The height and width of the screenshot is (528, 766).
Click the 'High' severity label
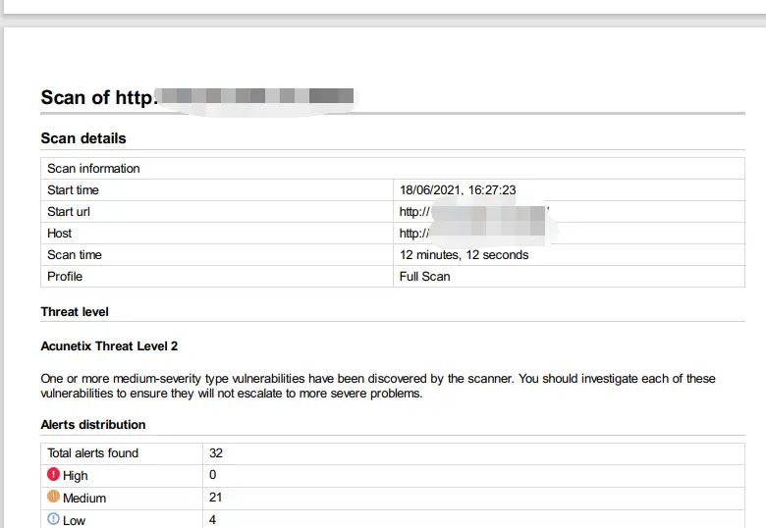point(76,475)
